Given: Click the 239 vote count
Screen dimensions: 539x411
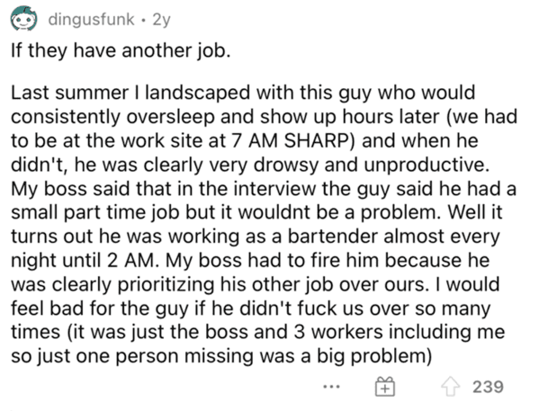Looking at the screenshot, I should [488, 387].
